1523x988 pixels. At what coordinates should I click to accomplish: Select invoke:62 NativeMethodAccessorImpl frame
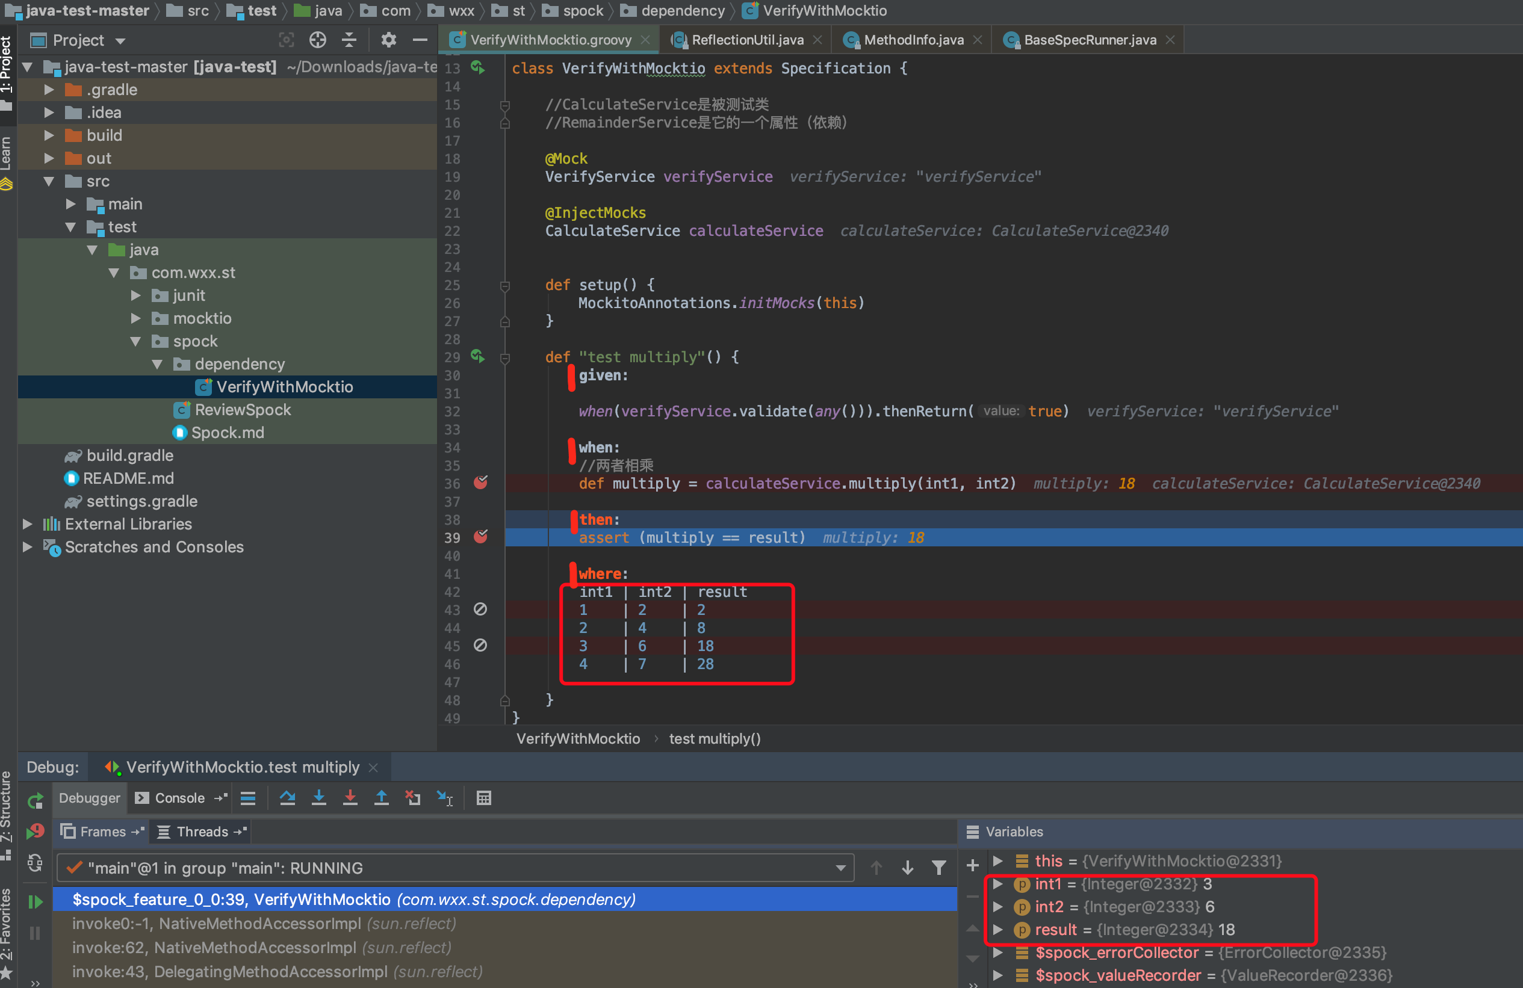pyautogui.click(x=505, y=947)
